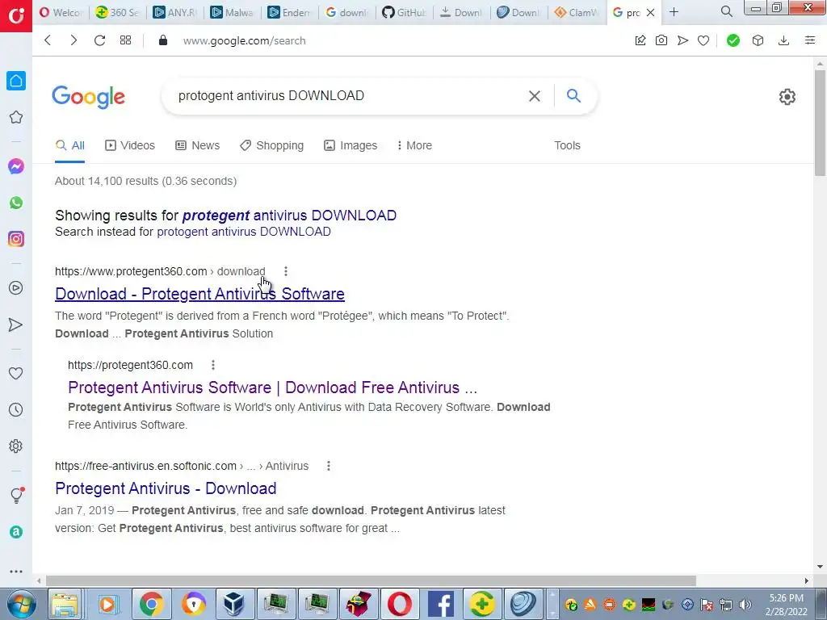Click the padlock site security icon

[163, 40]
